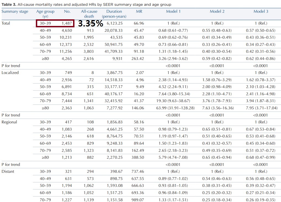This screenshot has width=281, height=202.
Task: Click the 'All-cause death' column header
Action: [89, 14]
